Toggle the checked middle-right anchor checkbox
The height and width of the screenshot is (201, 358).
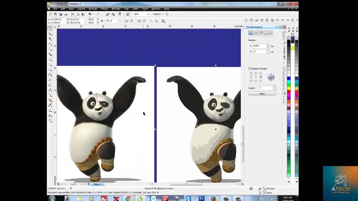(x=261, y=77)
